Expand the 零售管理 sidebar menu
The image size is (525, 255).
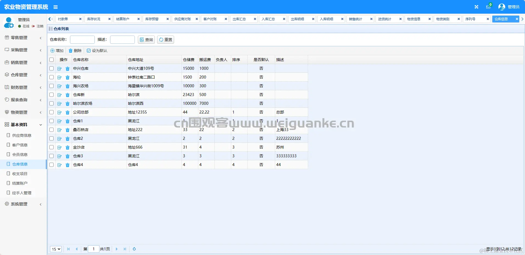click(x=23, y=38)
